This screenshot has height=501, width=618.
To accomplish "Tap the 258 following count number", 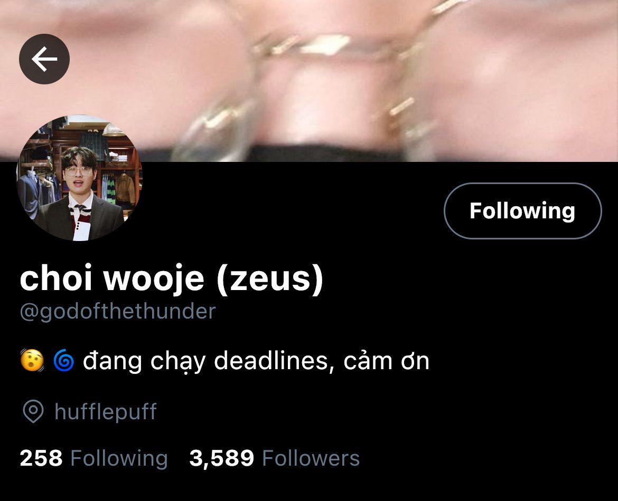I will point(41,458).
